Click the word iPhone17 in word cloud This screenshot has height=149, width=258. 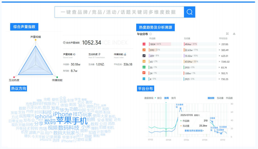click(69, 141)
